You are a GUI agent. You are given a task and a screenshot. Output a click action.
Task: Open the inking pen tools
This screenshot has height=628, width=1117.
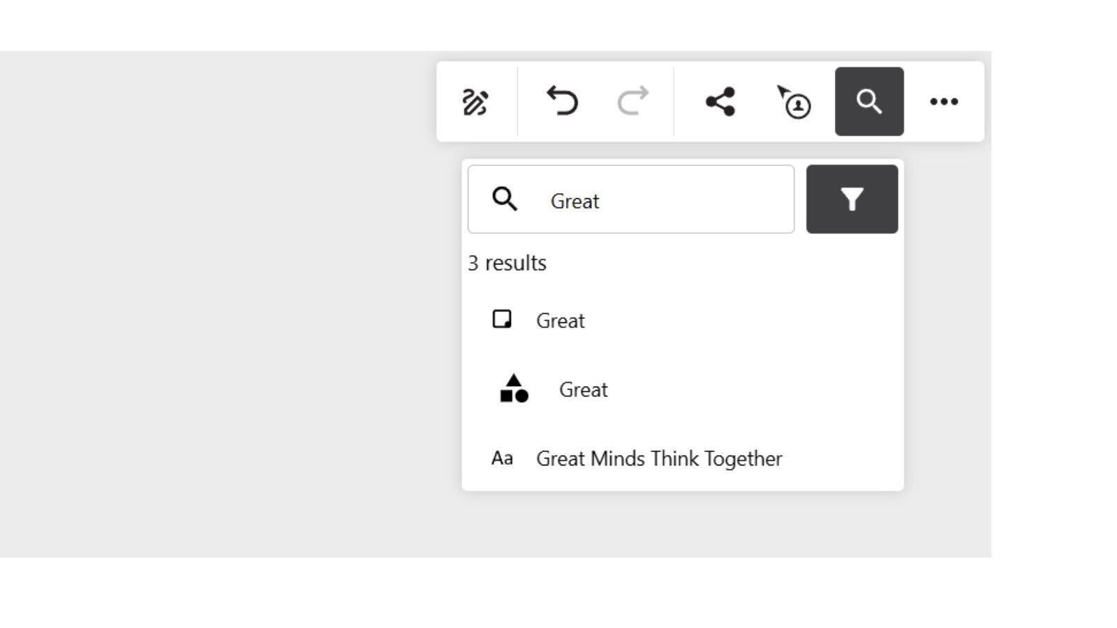475,102
